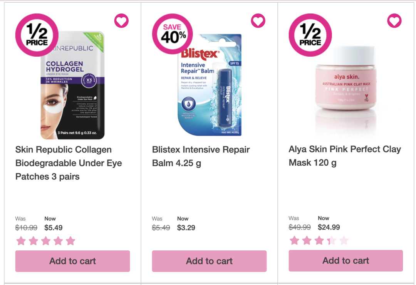This screenshot has height=285, width=416.
Task: Open Skin Republic Collagen Hydrogel product image
Action: pyautogui.click(x=72, y=85)
